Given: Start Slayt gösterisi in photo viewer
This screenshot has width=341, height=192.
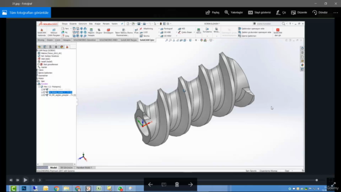Looking at the screenshot, I should [259, 12].
